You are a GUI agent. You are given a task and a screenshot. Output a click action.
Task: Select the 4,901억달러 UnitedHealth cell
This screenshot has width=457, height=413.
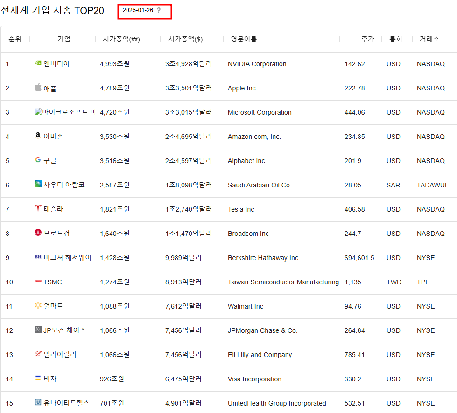coord(183,403)
